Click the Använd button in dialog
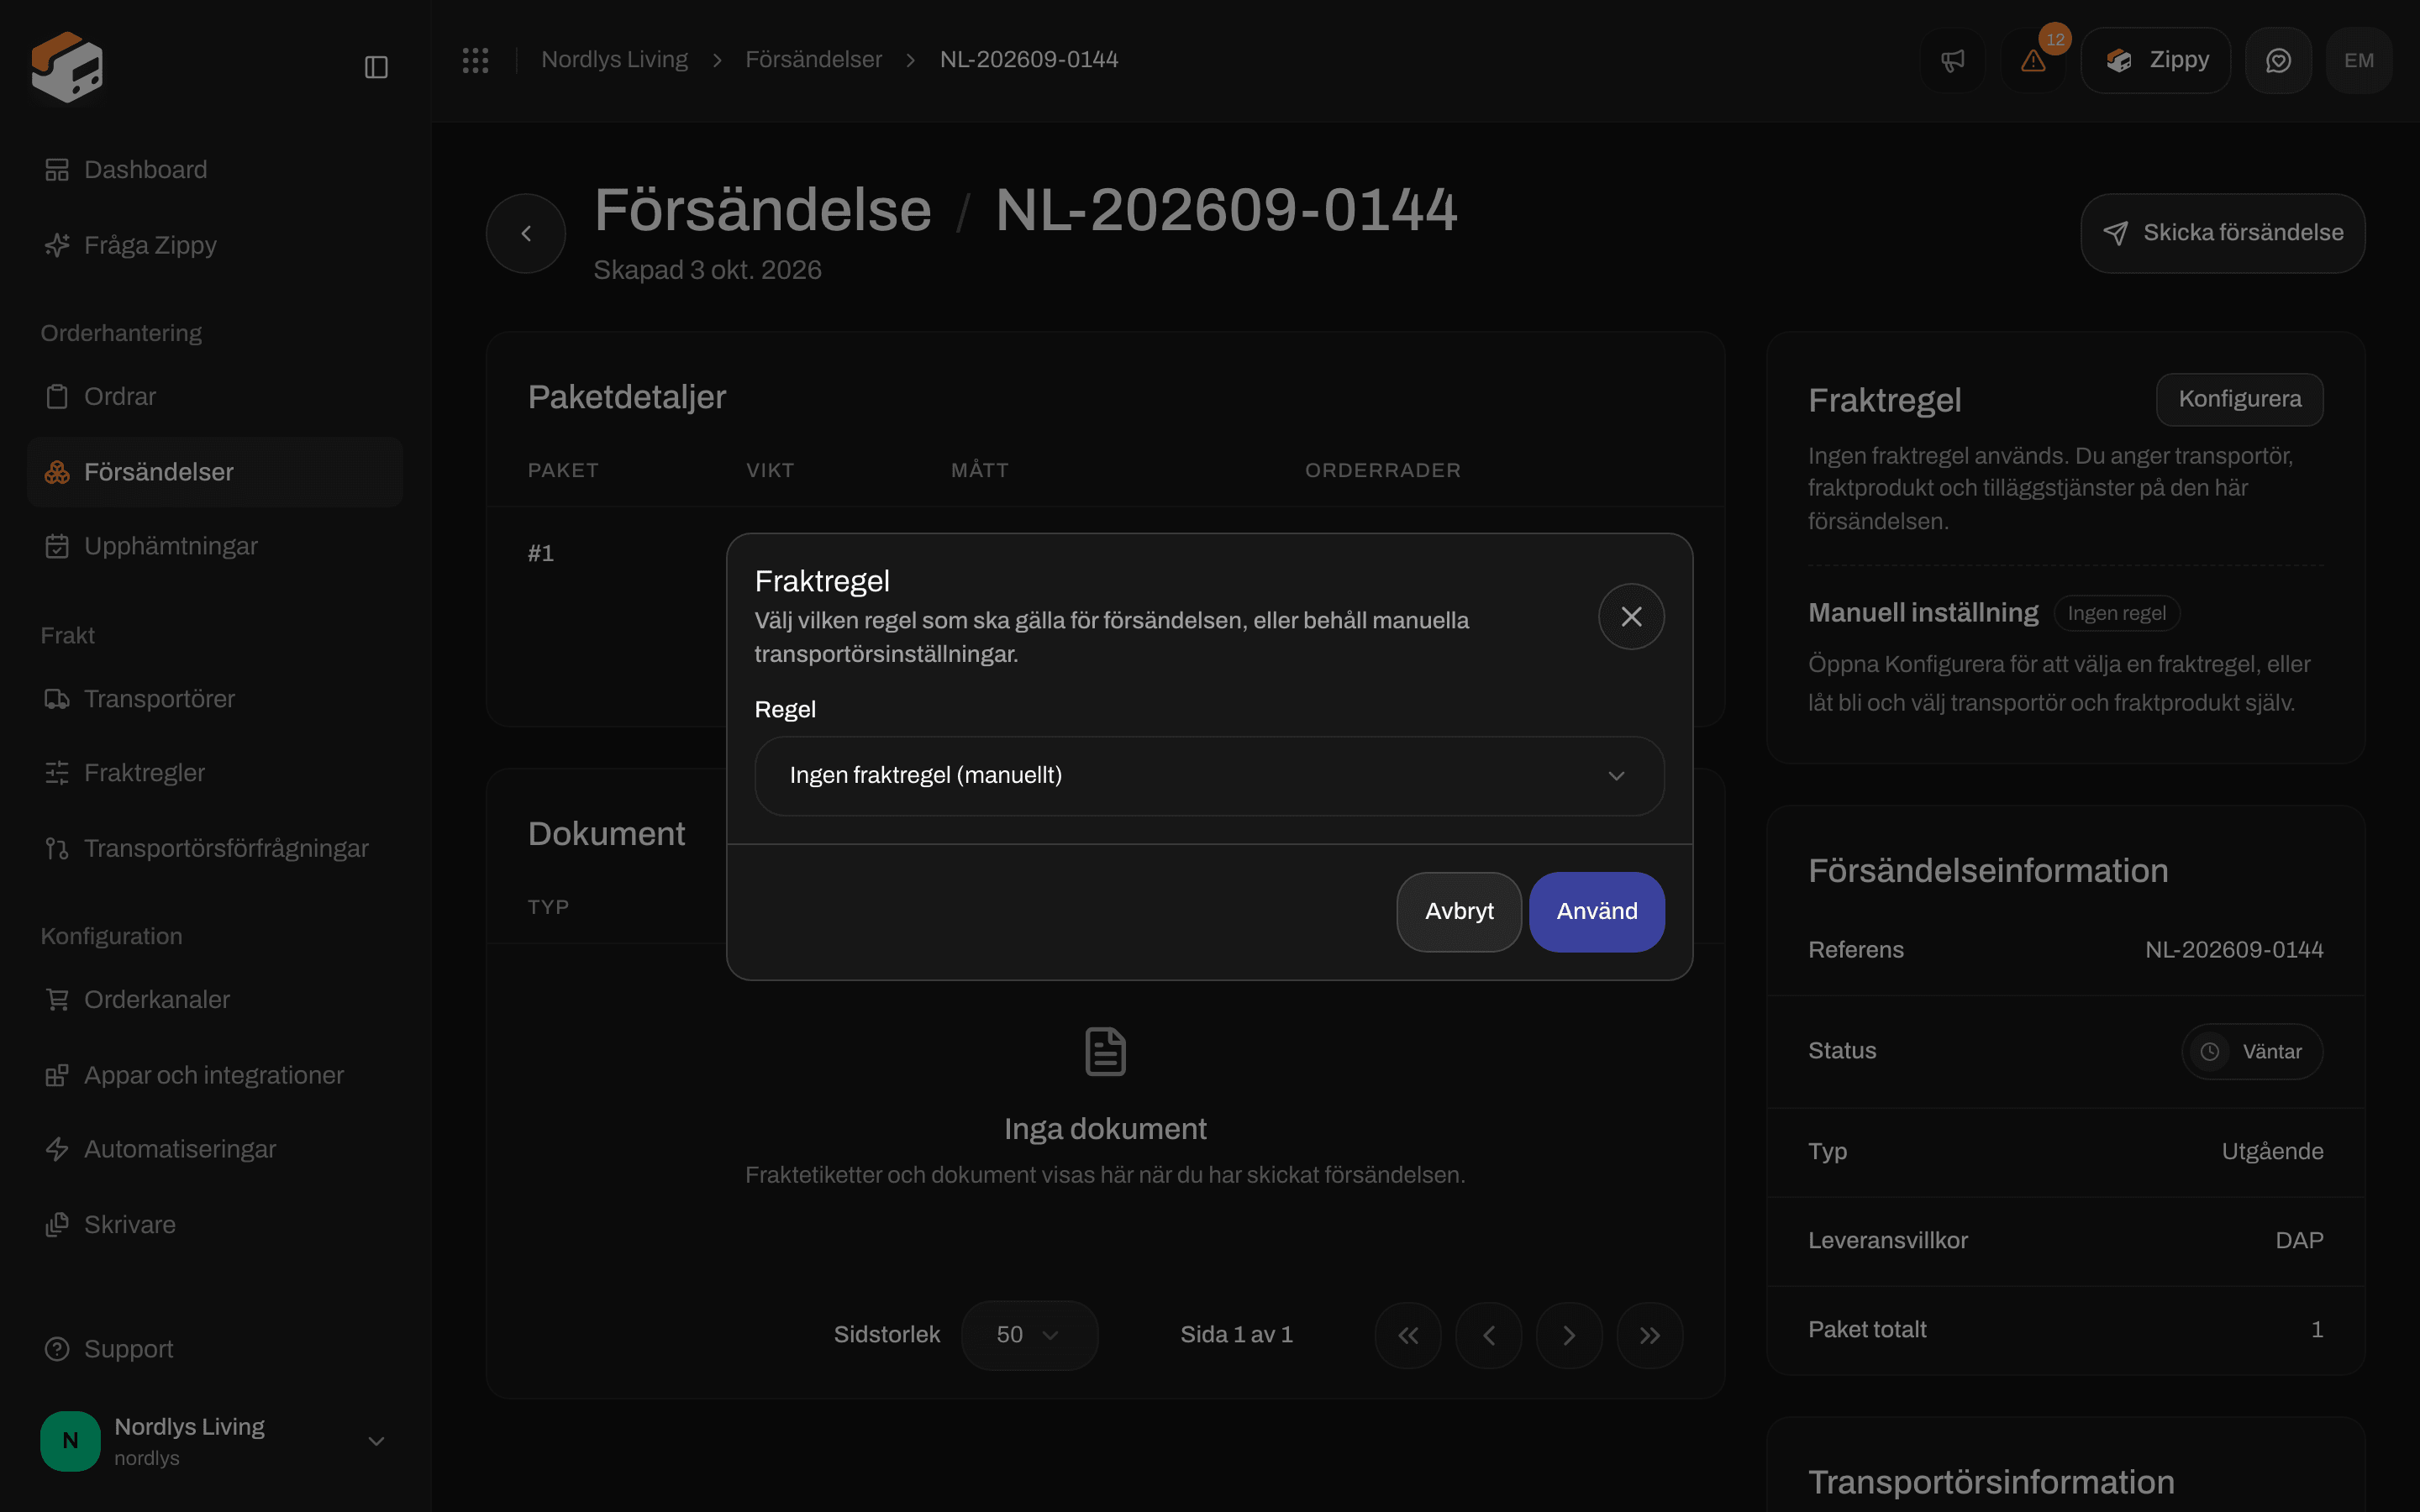This screenshot has width=2420, height=1512. coord(1597,912)
